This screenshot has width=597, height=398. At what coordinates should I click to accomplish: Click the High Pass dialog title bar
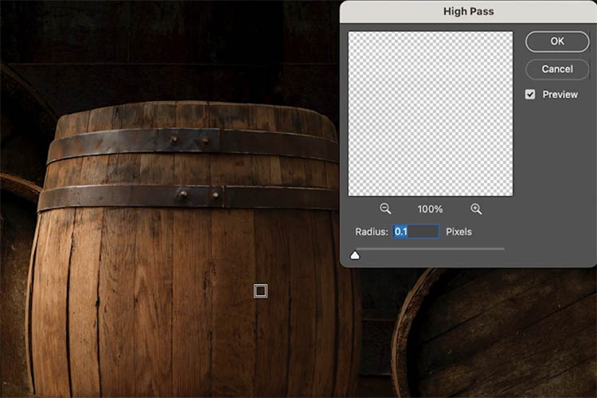[467, 12]
